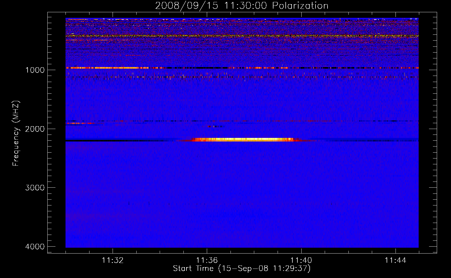Select the 3000 frequency tick label
The image size is (451, 278).
tap(35, 188)
